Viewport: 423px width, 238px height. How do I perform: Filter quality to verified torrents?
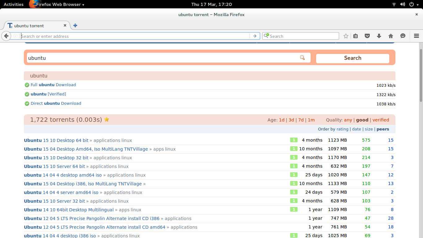pos(381,120)
